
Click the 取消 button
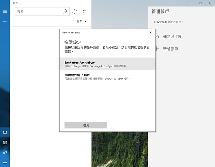86,125
